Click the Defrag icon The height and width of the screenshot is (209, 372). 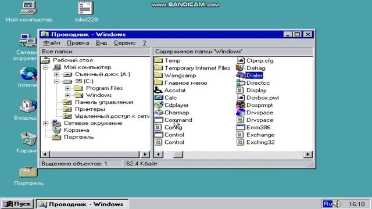tap(240, 68)
